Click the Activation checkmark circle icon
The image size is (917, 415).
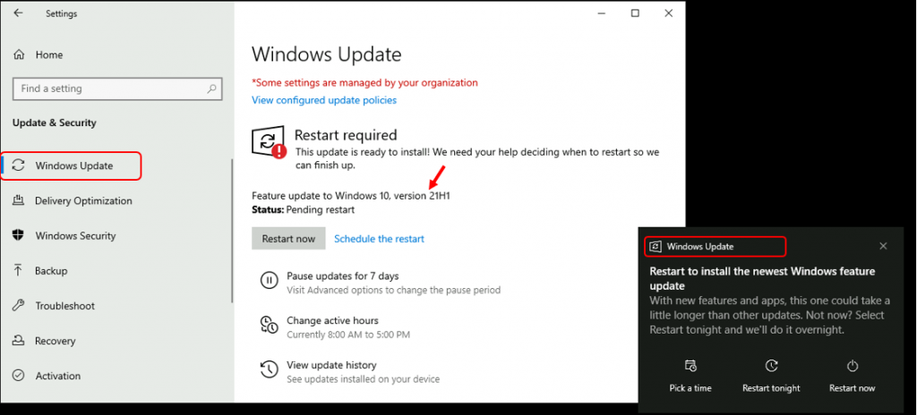click(19, 376)
